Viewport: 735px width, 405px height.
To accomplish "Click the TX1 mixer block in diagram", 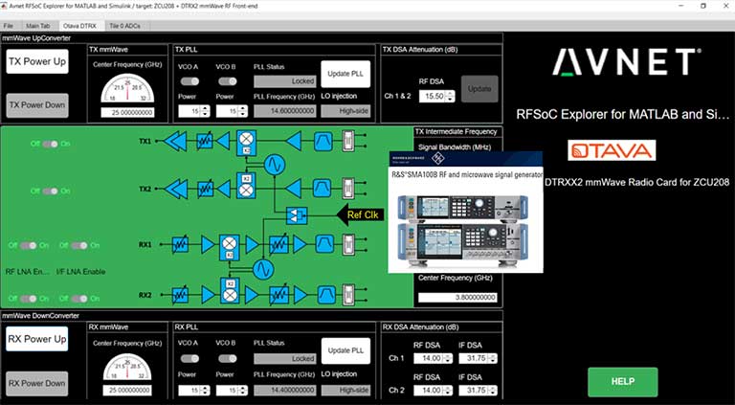I will [244, 142].
